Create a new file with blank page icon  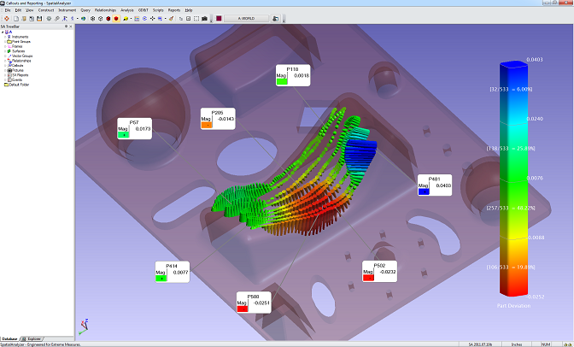(x=16, y=18)
